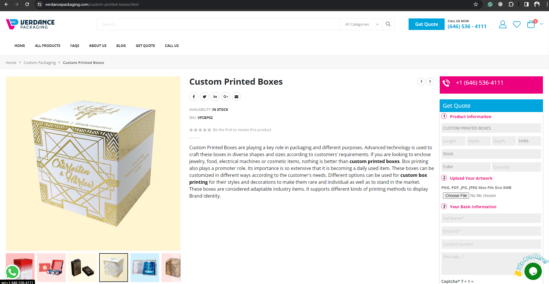The image size is (549, 284).
Task: Share product by email icon
Action: (236, 96)
